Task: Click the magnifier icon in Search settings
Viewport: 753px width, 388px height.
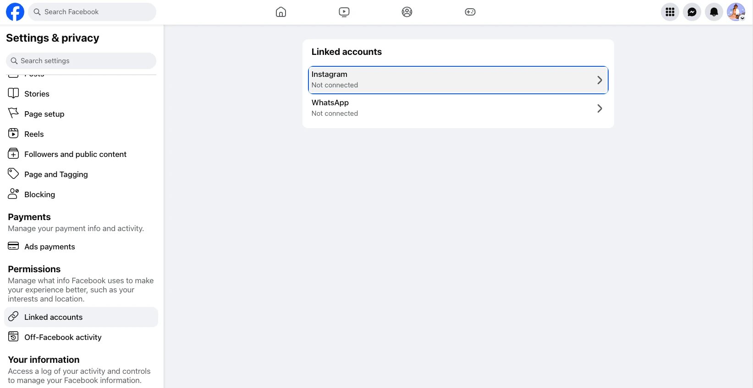Action: (14, 61)
